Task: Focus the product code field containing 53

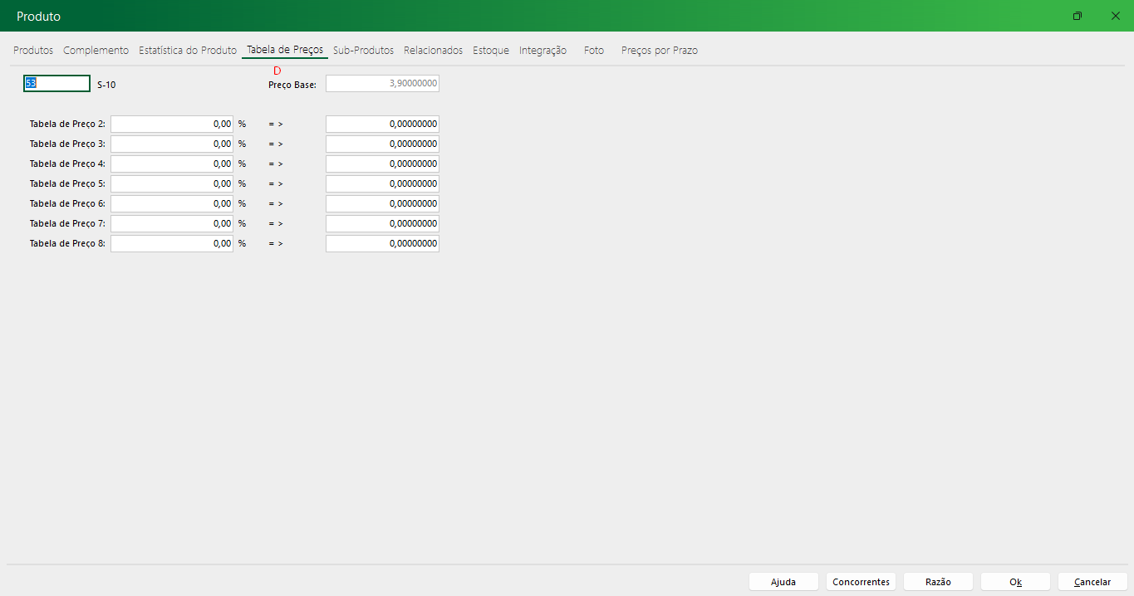Action: pos(56,83)
